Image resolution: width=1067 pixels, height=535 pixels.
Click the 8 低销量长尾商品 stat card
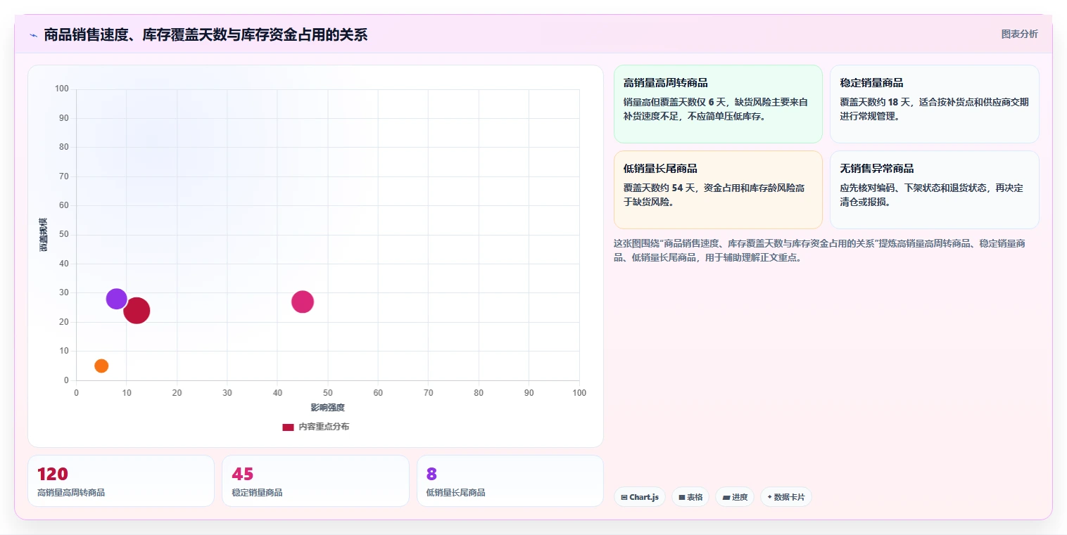[x=510, y=481]
